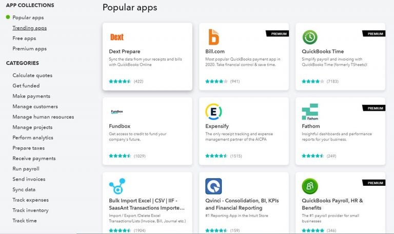Screen dimensions: 394x234
Task: Click the Fathom teal logo icon
Action: point(310,111)
